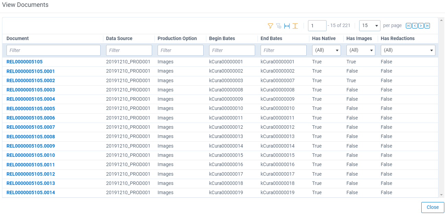
Task: Click the collapse row height icon
Action: (295, 26)
